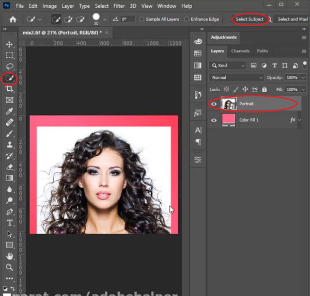The image size is (310, 296).
Task: Open the Paragraph panel icon
Action: point(198,142)
